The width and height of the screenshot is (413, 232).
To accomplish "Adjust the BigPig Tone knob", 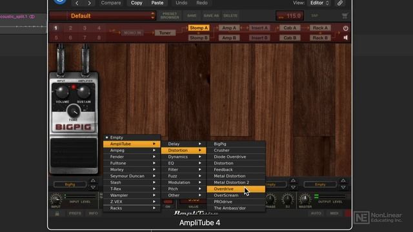I will (74, 111).
